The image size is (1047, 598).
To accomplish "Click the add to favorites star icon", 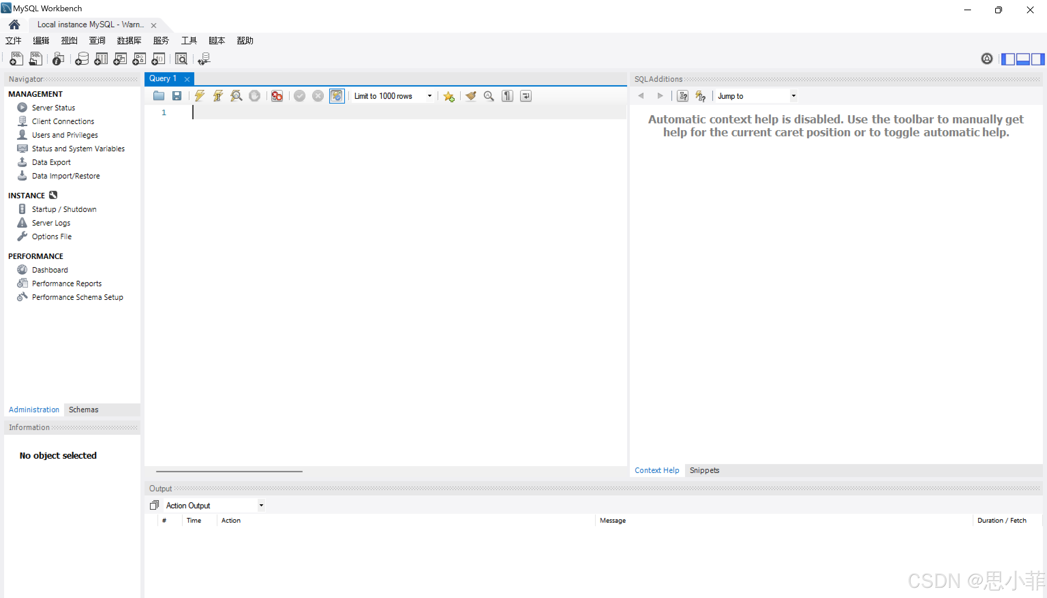I will (x=449, y=96).
